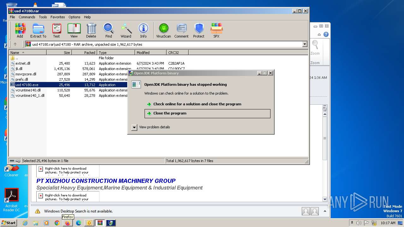Select usd 47180.exe in the list
The image size is (404, 227).
[68, 85]
